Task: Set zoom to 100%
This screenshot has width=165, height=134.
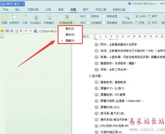Action: (x=140, y=16)
